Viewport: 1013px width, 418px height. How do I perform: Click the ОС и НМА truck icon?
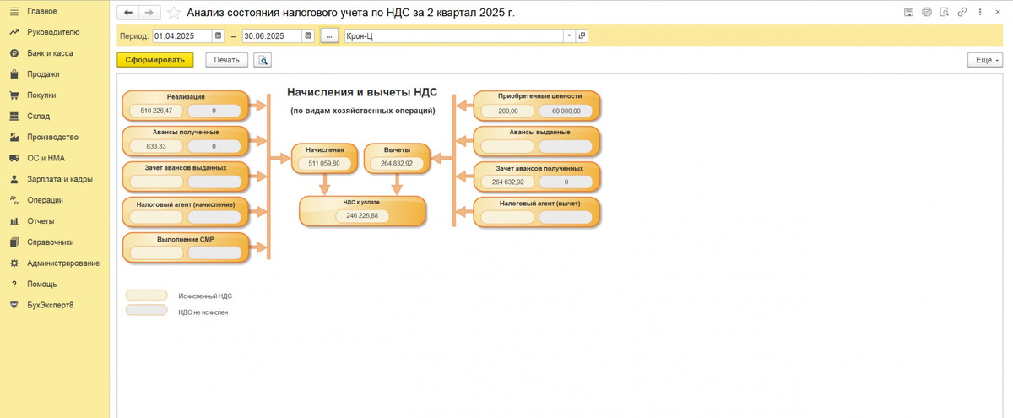click(x=14, y=158)
